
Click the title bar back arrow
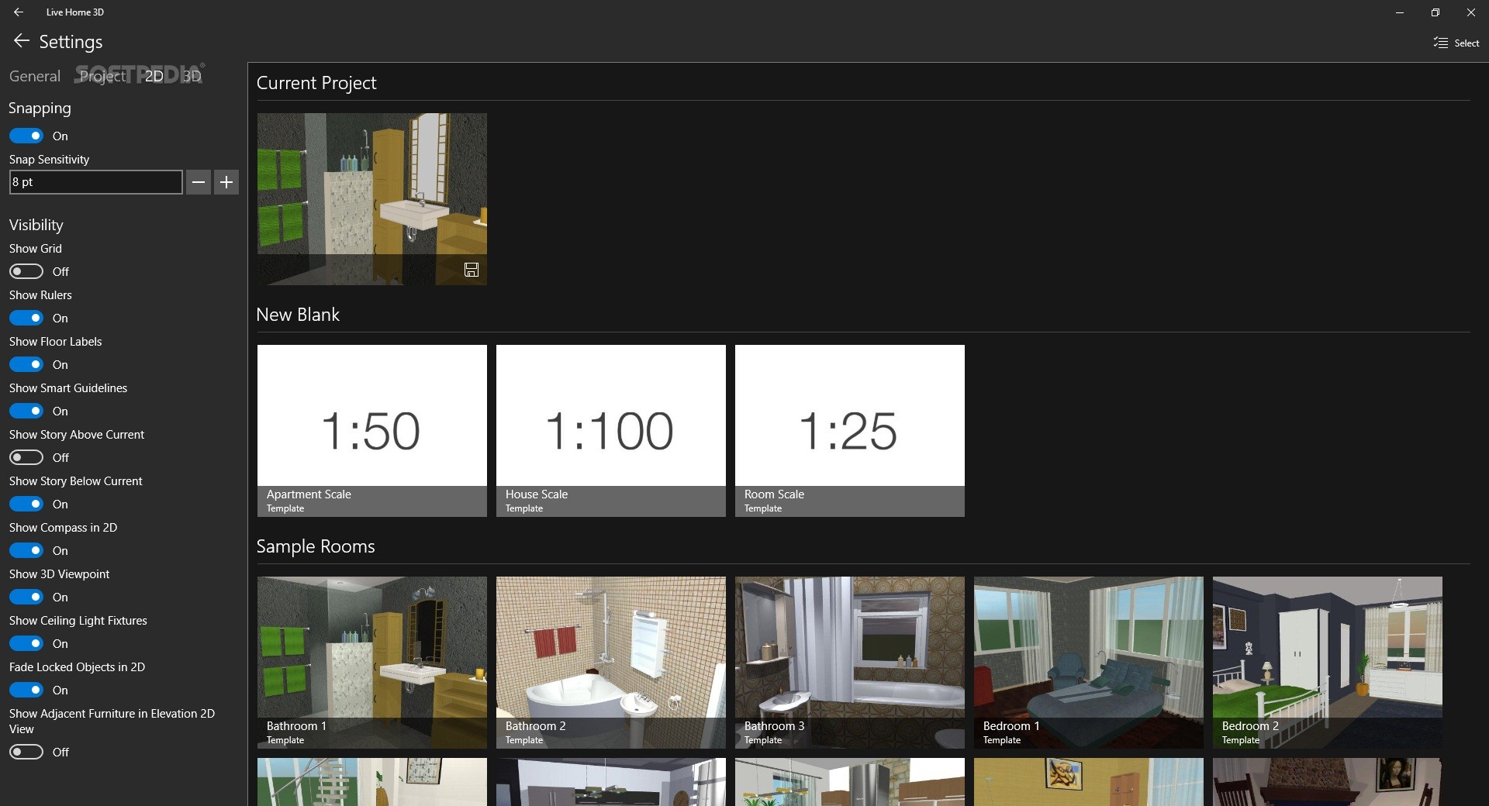[x=19, y=12]
